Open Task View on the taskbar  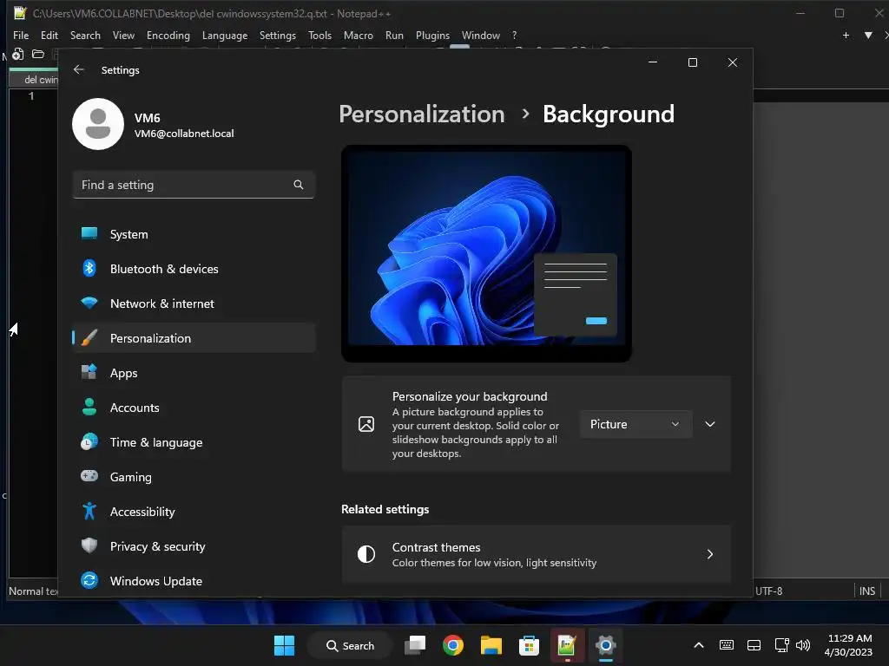415,645
